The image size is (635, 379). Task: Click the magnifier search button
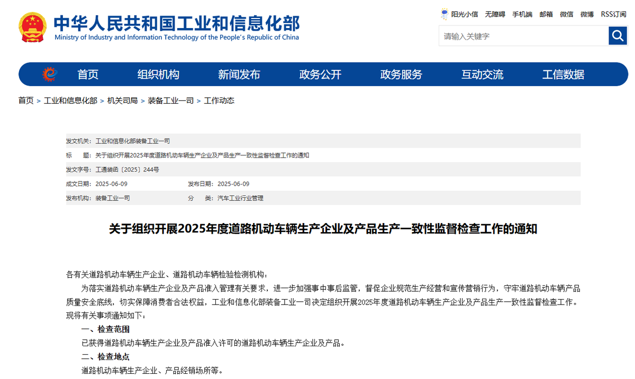tap(618, 36)
